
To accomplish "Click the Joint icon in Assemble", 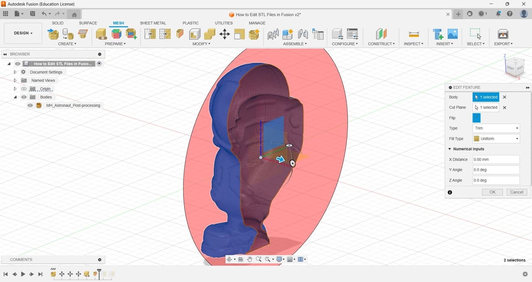I will (x=303, y=34).
